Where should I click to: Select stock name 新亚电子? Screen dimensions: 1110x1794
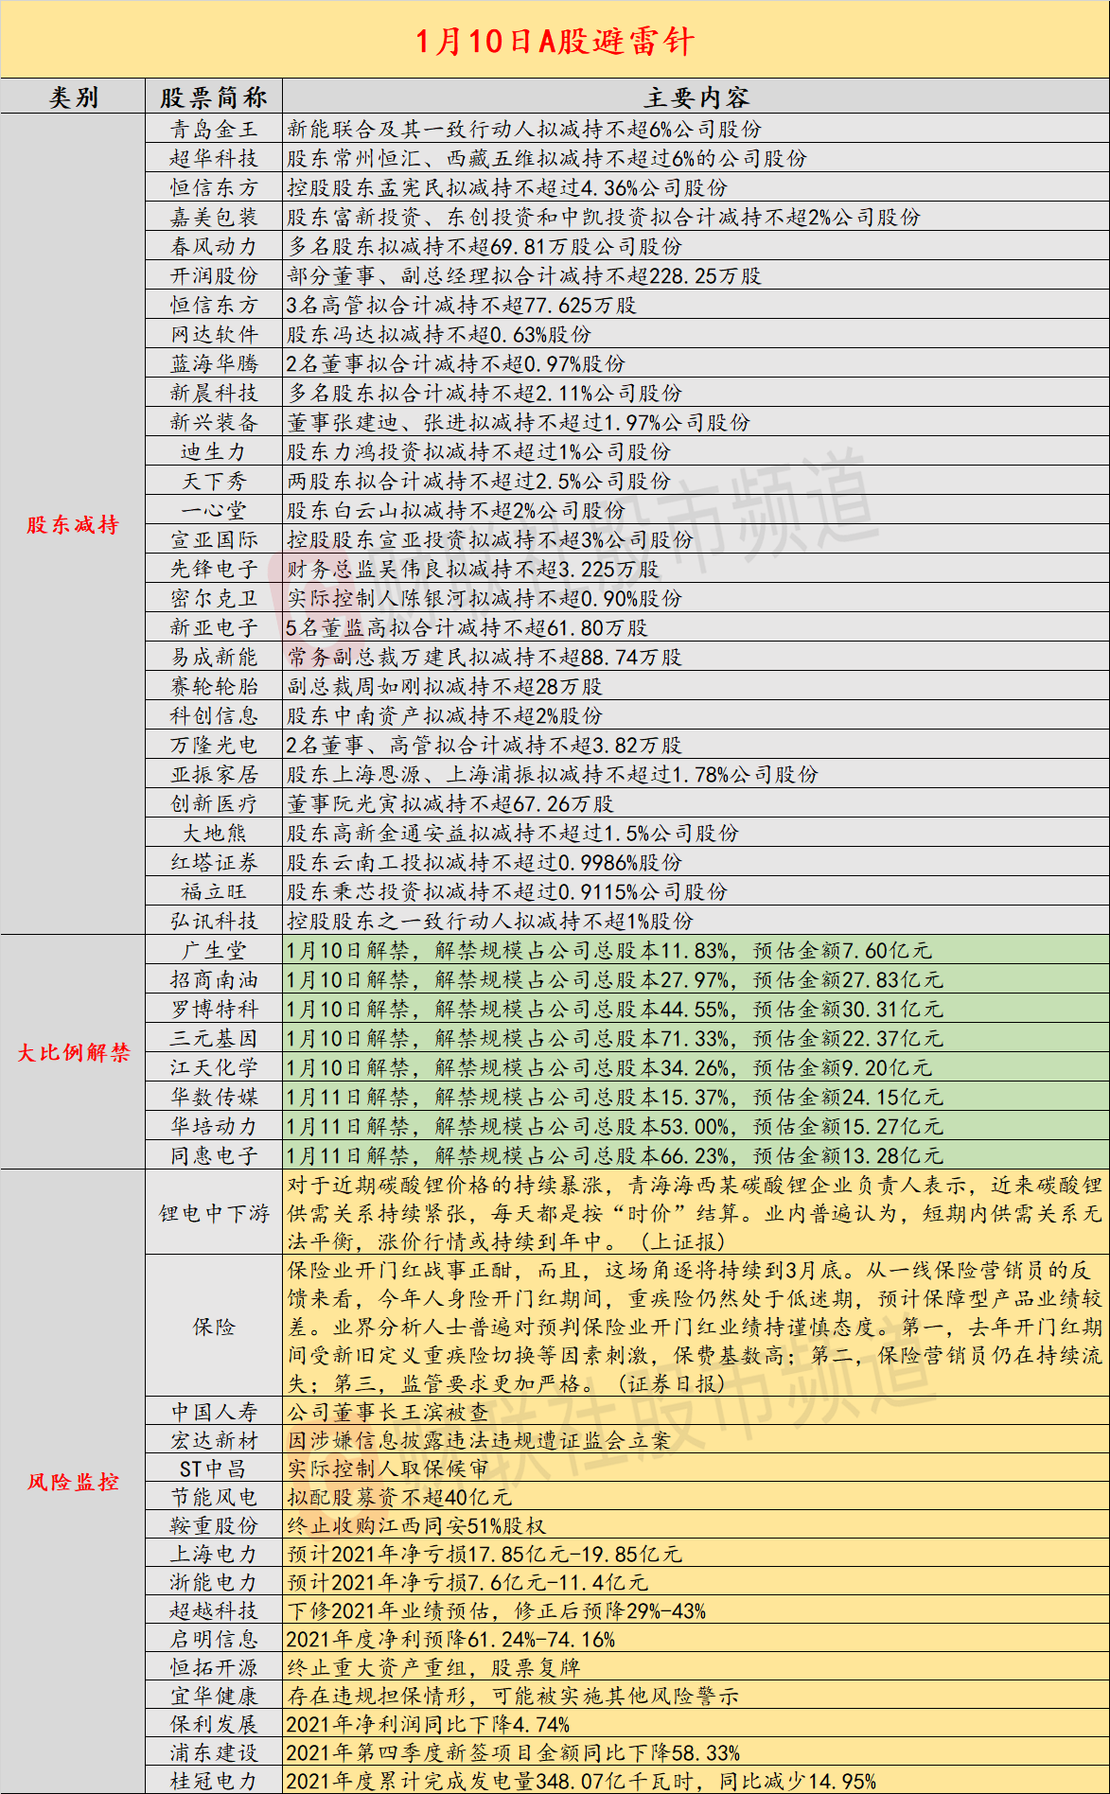[x=214, y=627]
